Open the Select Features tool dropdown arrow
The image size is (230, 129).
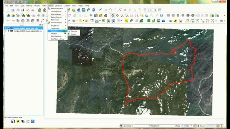(83, 21)
